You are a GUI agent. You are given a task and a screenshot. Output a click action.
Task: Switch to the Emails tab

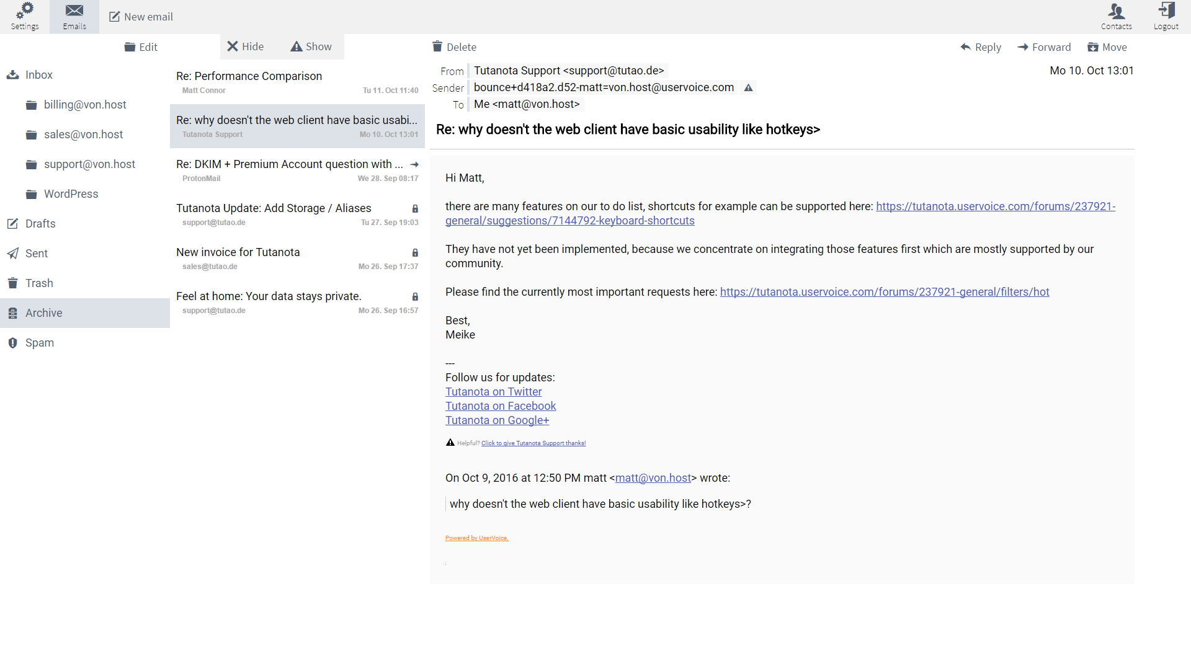pyautogui.click(x=74, y=17)
